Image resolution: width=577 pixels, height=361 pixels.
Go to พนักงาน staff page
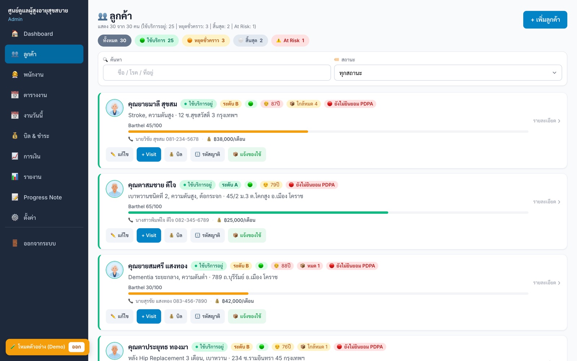click(x=44, y=75)
